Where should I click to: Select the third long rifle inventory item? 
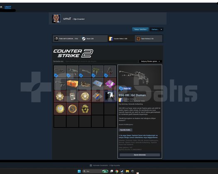tap(85, 71)
